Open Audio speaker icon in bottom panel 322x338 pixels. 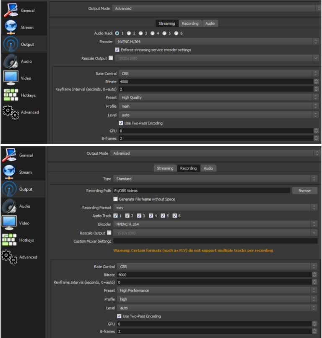point(9,206)
